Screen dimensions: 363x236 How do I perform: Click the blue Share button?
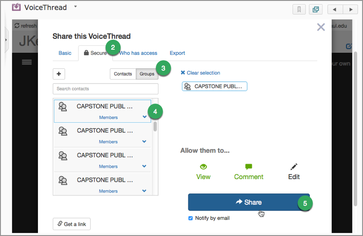(249, 202)
